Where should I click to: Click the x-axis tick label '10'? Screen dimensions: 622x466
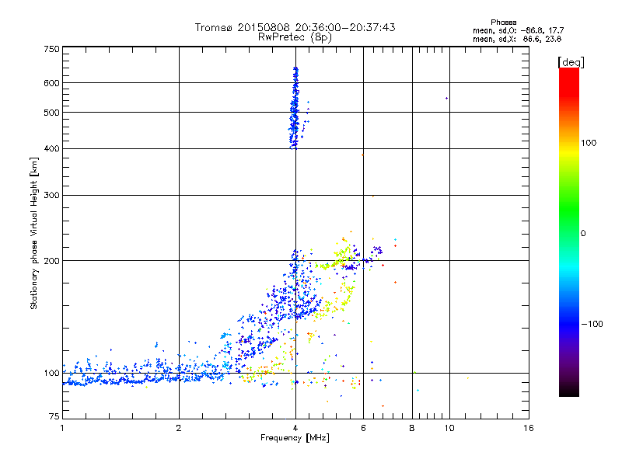tap(449, 428)
